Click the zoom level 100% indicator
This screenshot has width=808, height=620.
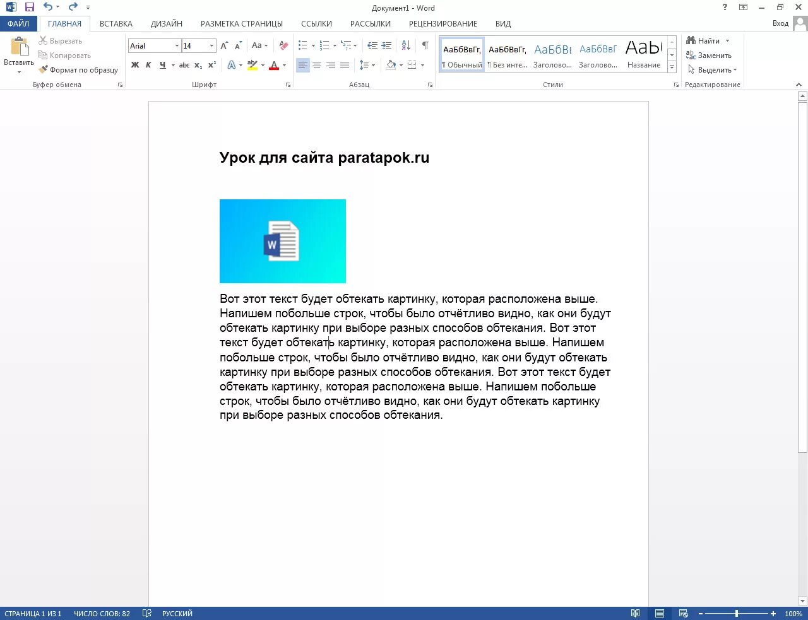pos(793,613)
